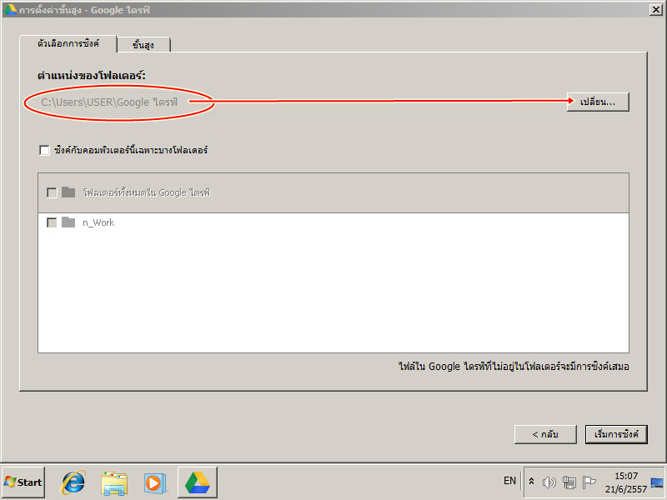The height and width of the screenshot is (500, 667).
Task: Click the เปลี่ยน... change folder button
Action: point(598,102)
